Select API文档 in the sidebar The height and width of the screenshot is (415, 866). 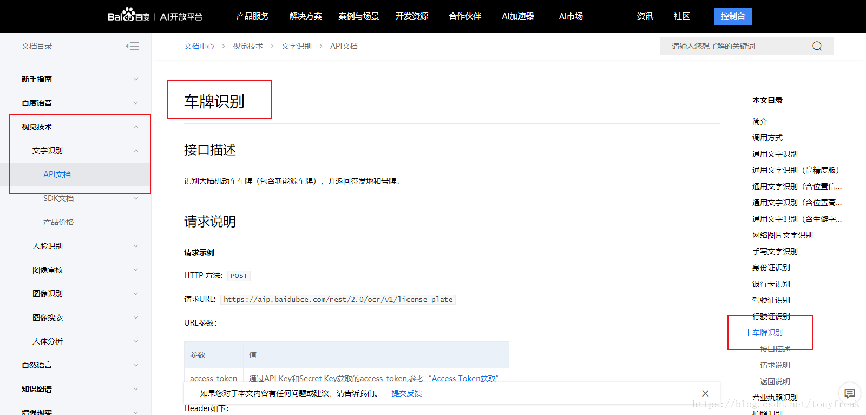57,174
